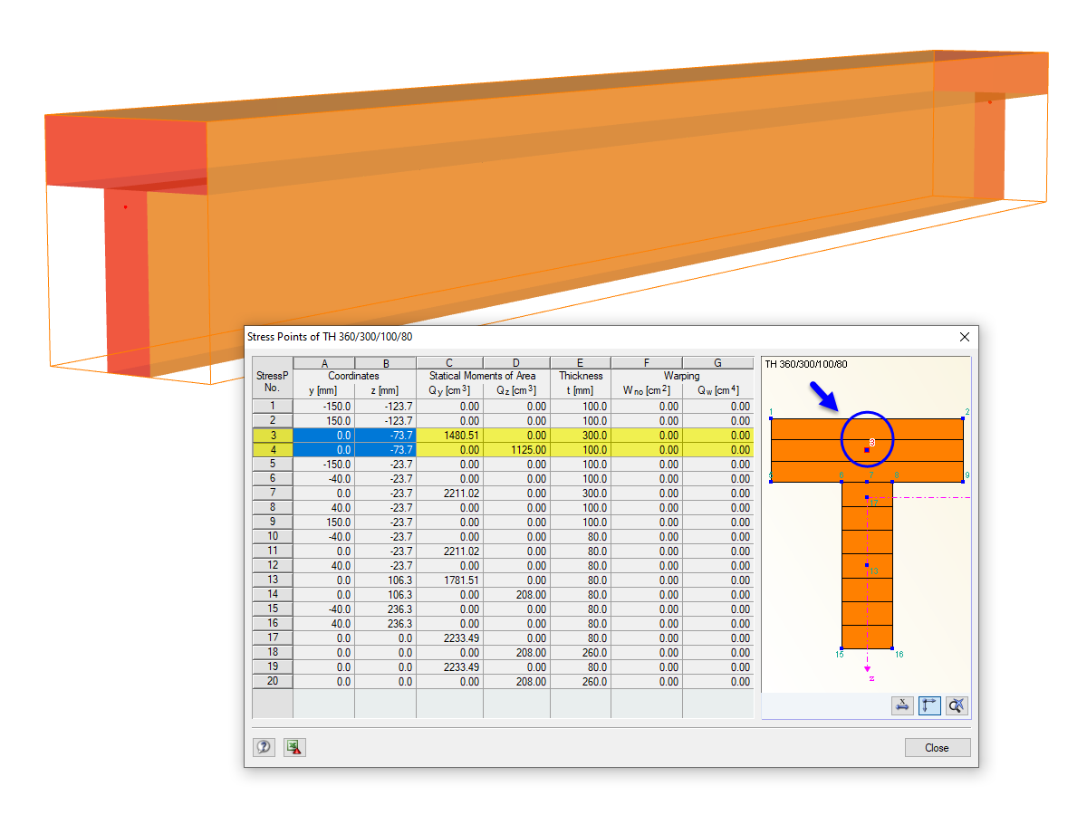Click the Statical Moments of Area header
1087x815 pixels.
point(483,376)
